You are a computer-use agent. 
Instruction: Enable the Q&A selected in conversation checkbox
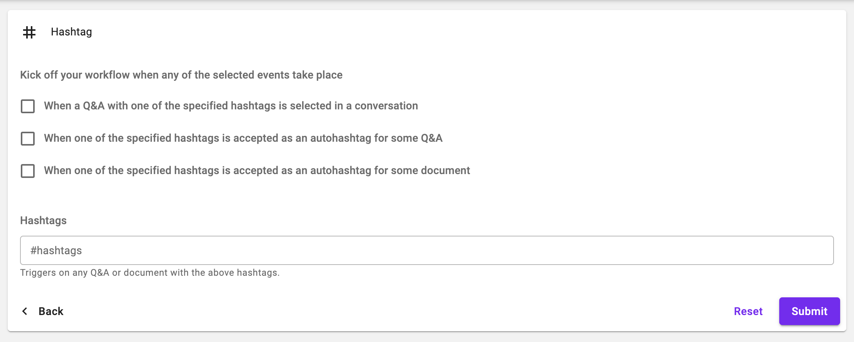click(x=28, y=106)
